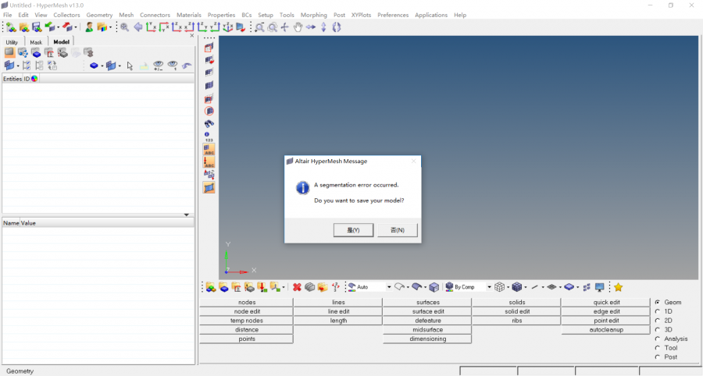Open the autocleanup panel

[x=606, y=330]
